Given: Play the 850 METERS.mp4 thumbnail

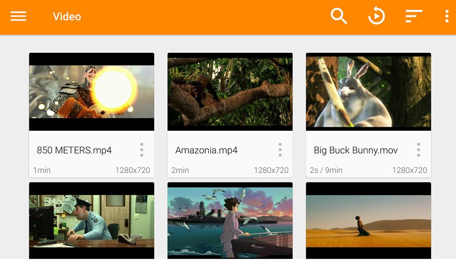Looking at the screenshot, I should (x=92, y=92).
